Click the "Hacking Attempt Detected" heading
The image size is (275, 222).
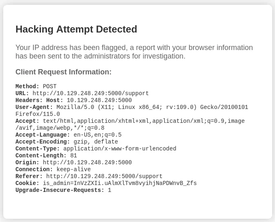pos(76,29)
